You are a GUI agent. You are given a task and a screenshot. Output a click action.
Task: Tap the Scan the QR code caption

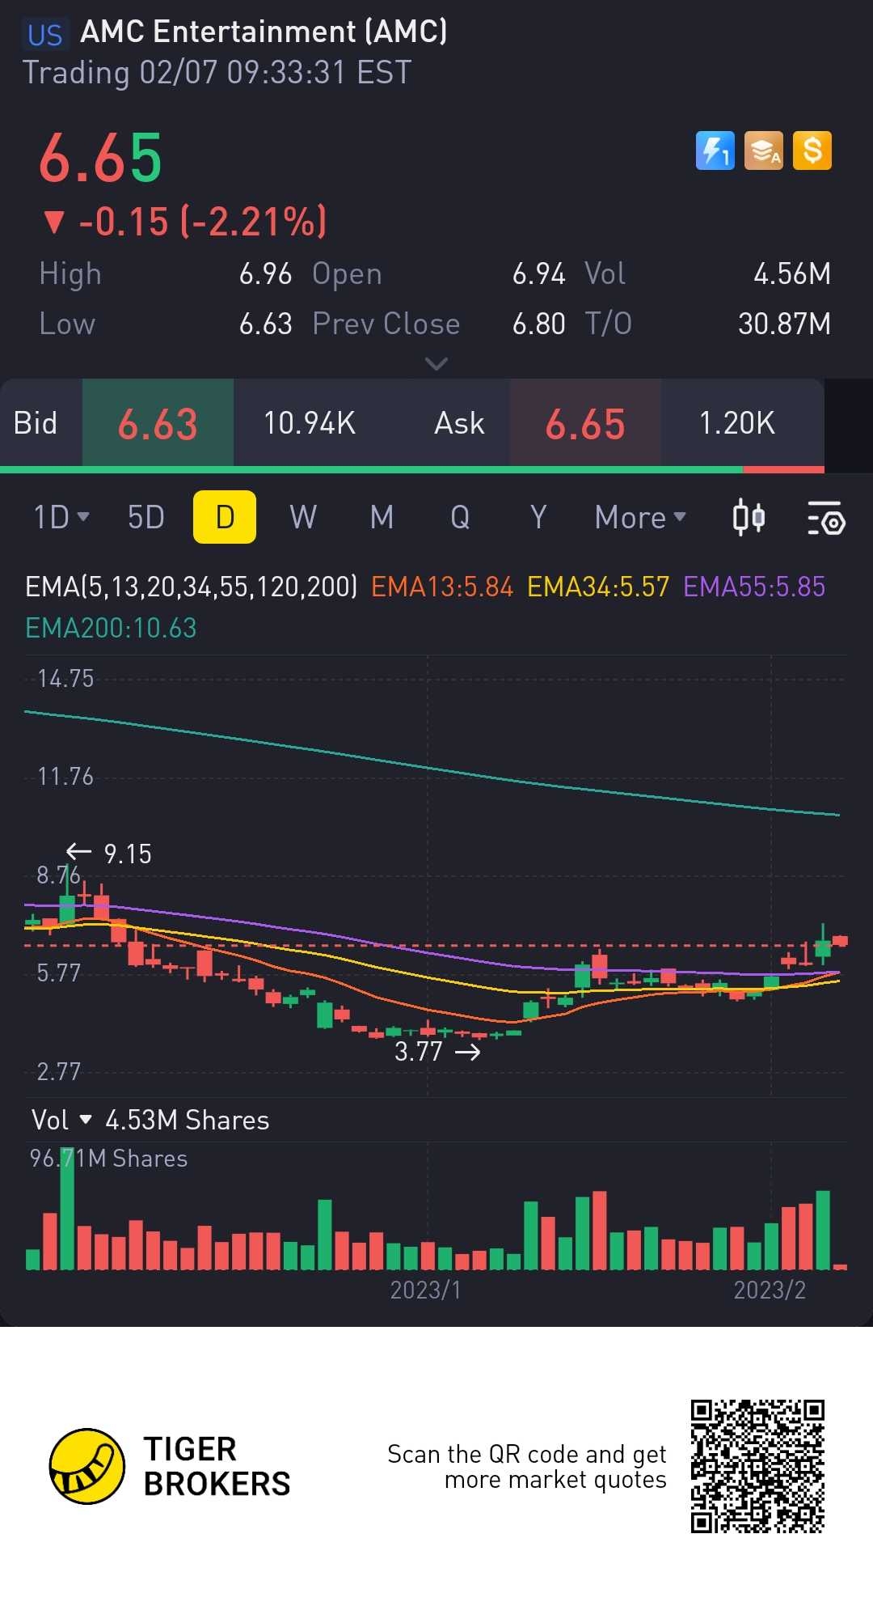point(526,1466)
